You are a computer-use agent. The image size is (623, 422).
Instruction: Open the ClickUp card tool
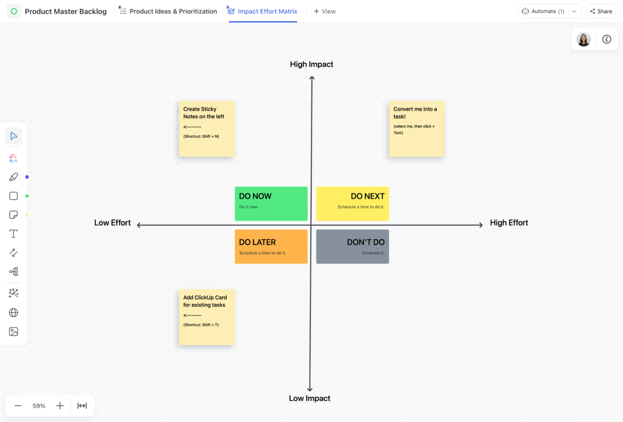13,158
